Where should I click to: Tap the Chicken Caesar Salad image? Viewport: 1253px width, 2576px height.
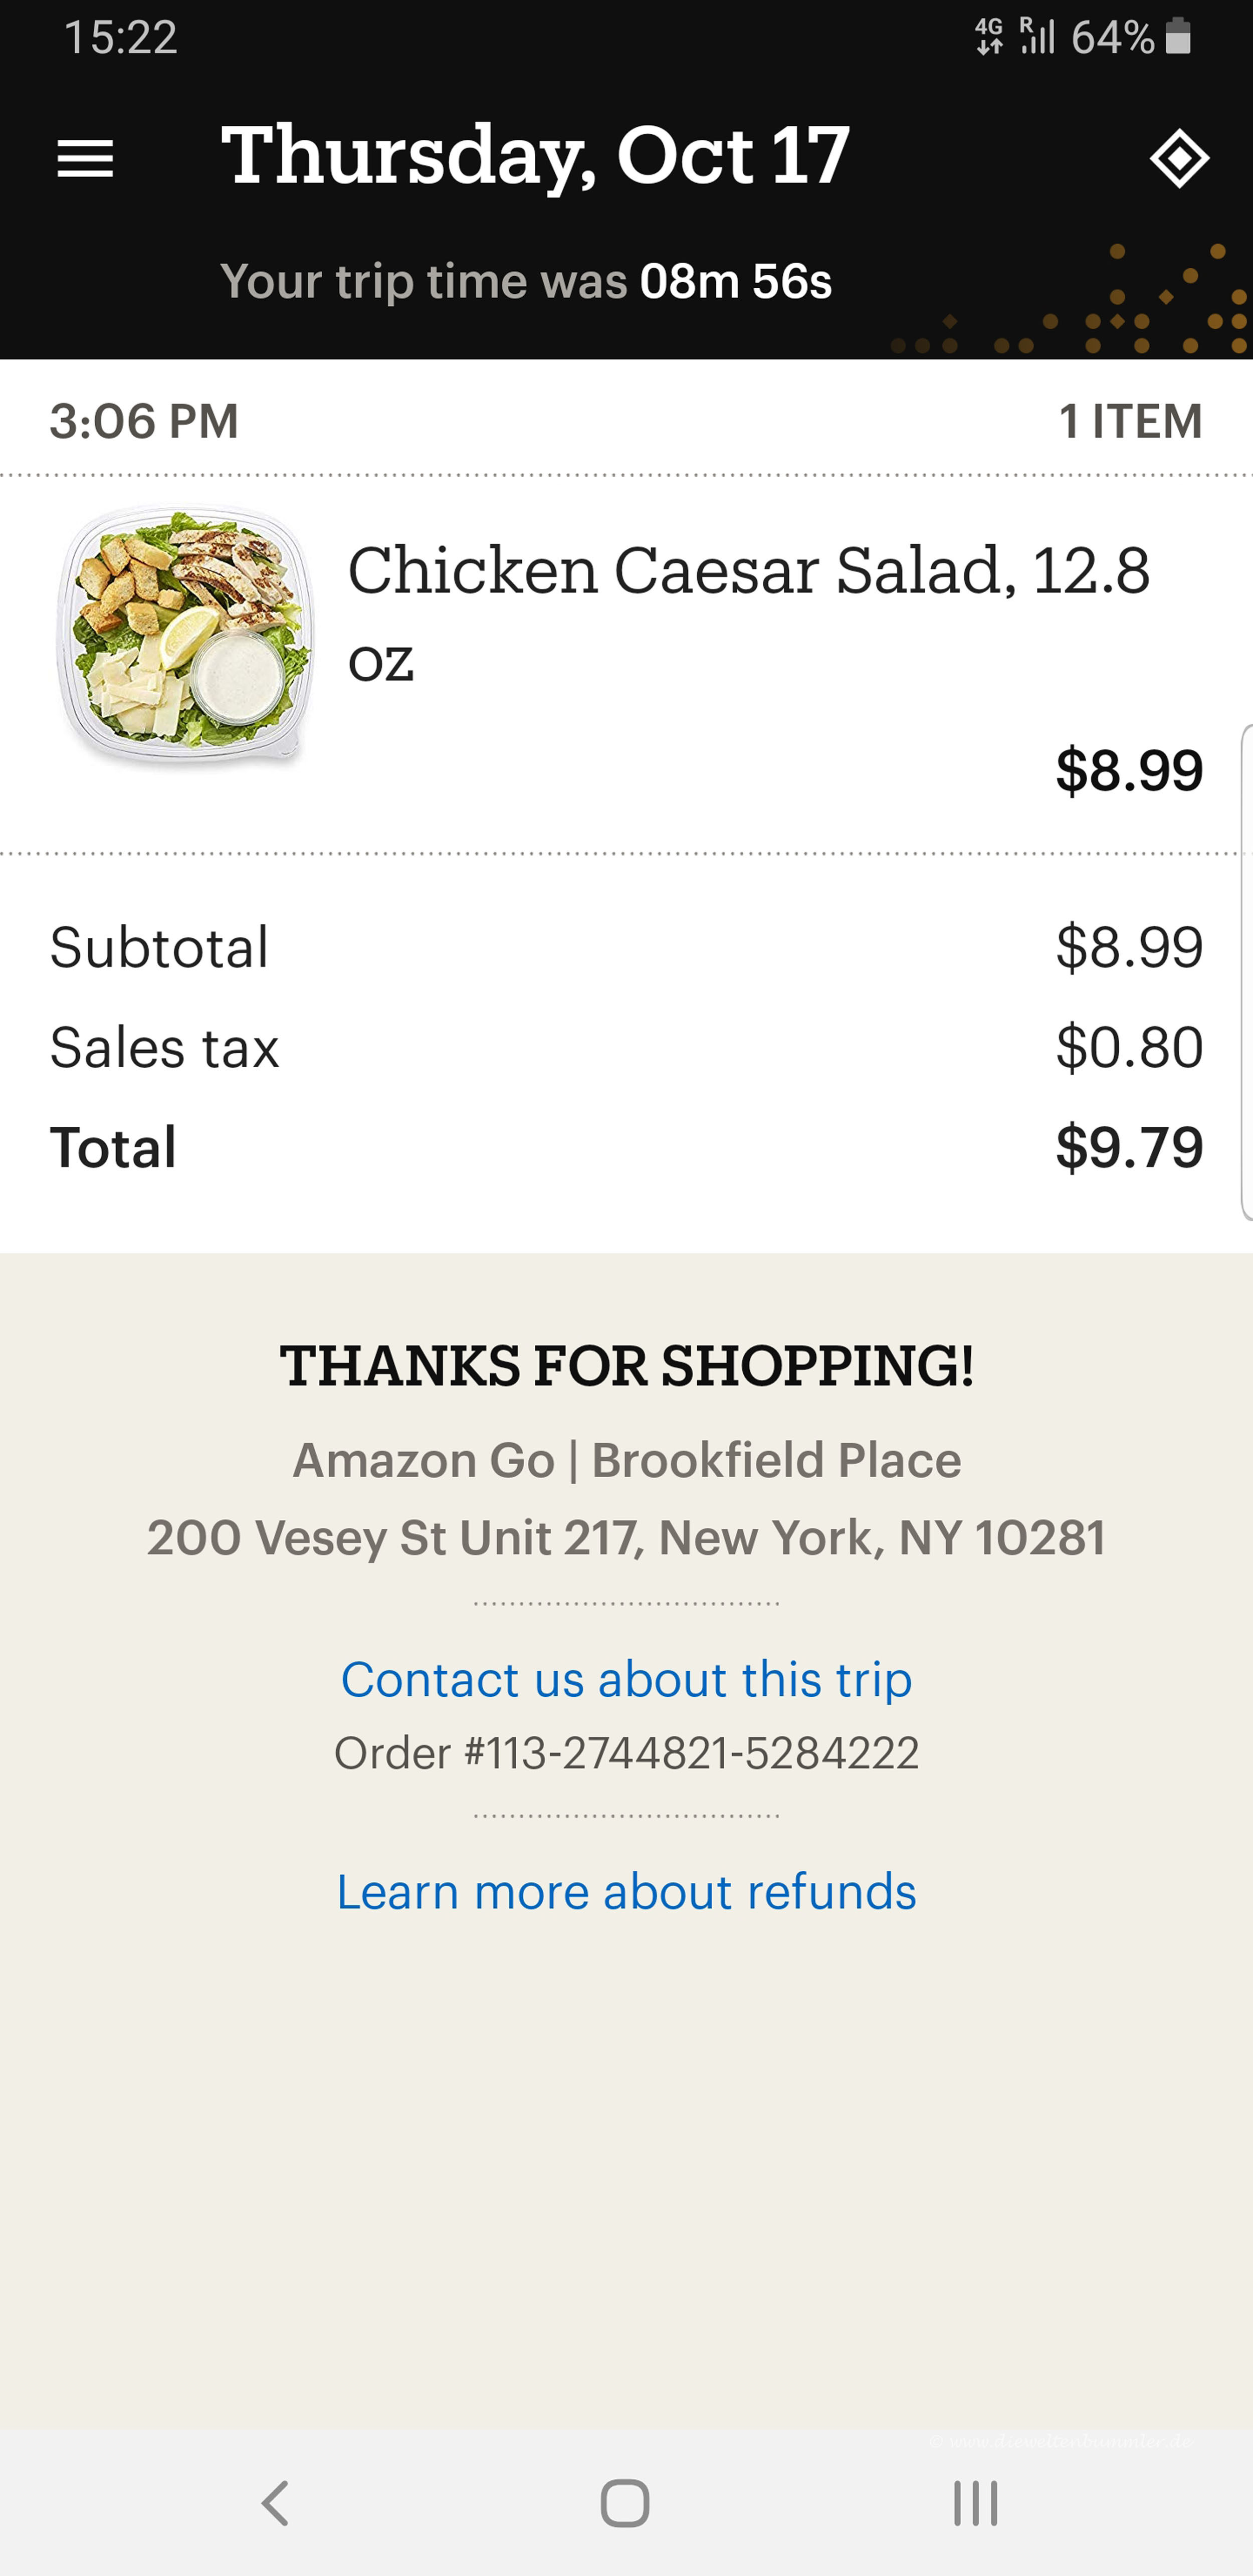185,637
